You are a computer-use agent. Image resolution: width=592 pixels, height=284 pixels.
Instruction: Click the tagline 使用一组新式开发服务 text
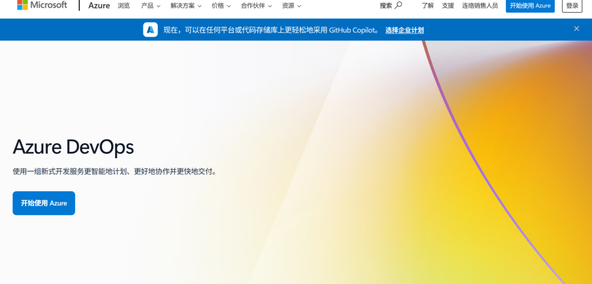115,171
